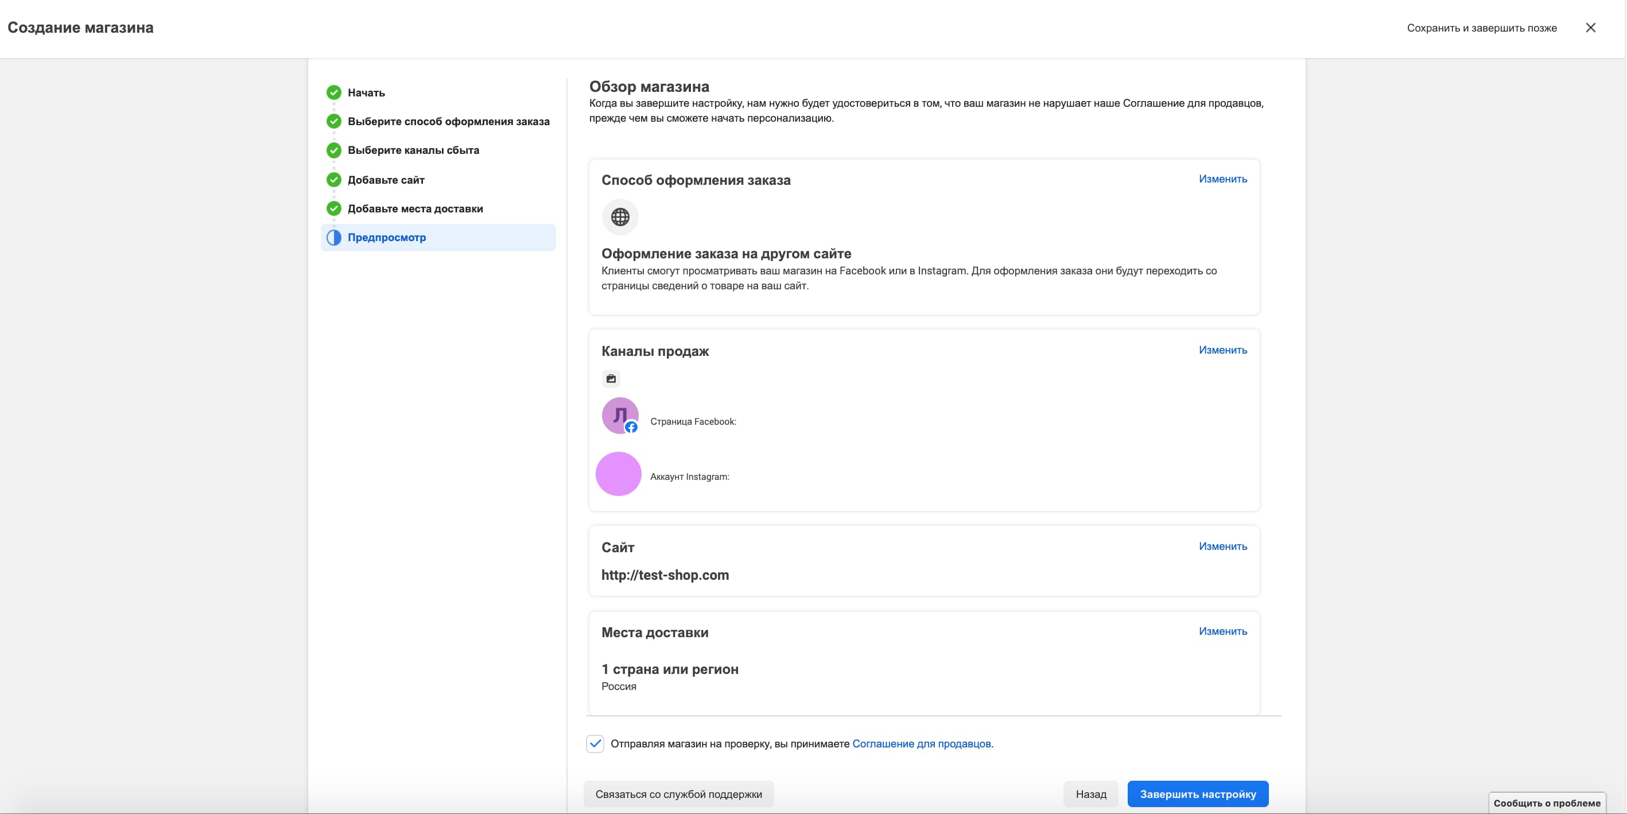Click the site URL http://test-shop.com
This screenshot has width=1627, height=814.
coord(665,575)
